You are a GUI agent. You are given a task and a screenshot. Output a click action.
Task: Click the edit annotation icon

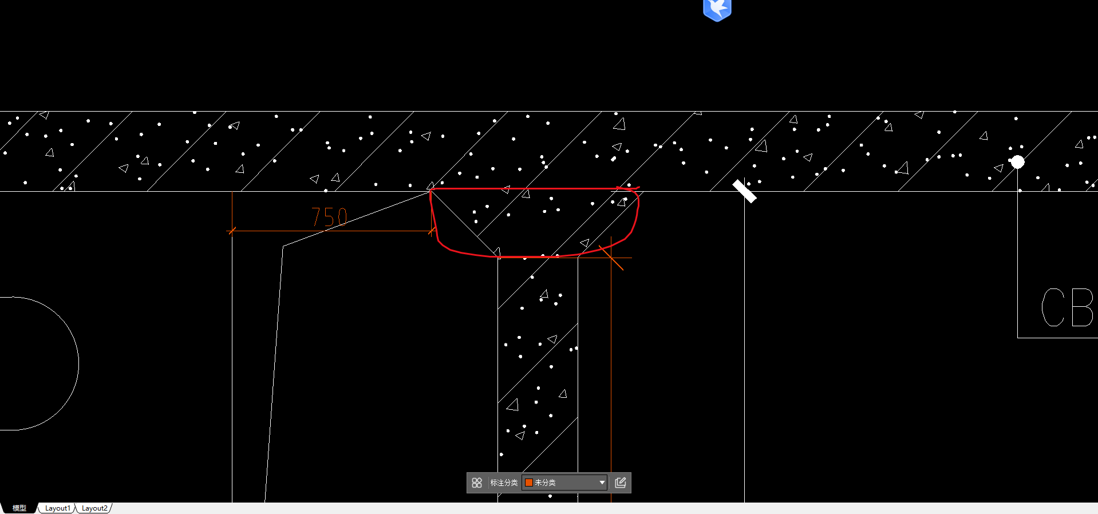(x=620, y=483)
